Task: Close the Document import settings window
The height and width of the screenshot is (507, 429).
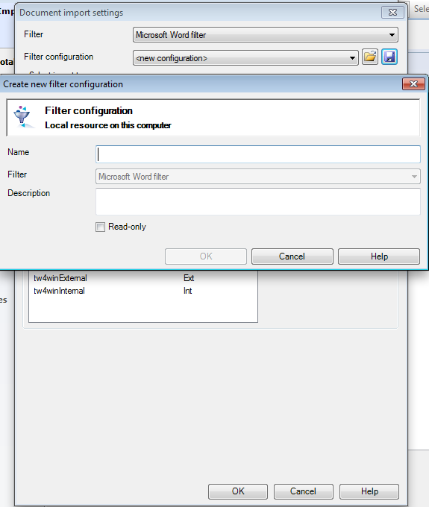Action: click(392, 13)
